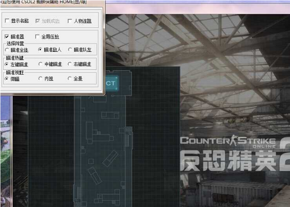Image resolution: width=290 pixels, height=207 pixels.
Task: Select the 左键瞄准 hotkey option
Action: [7, 64]
